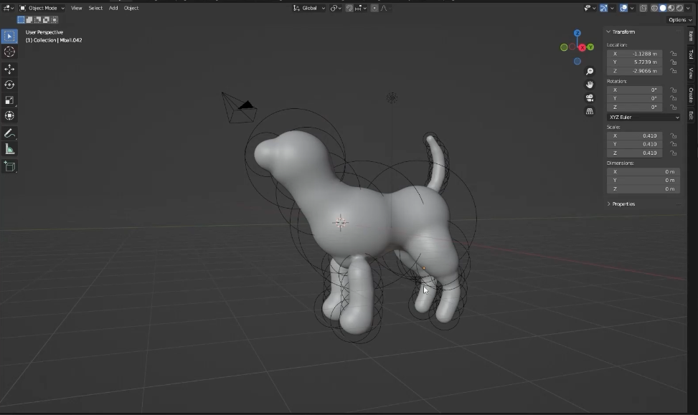Lock Scale X with padlock
Screen dimensions: 698x415
[673, 135]
